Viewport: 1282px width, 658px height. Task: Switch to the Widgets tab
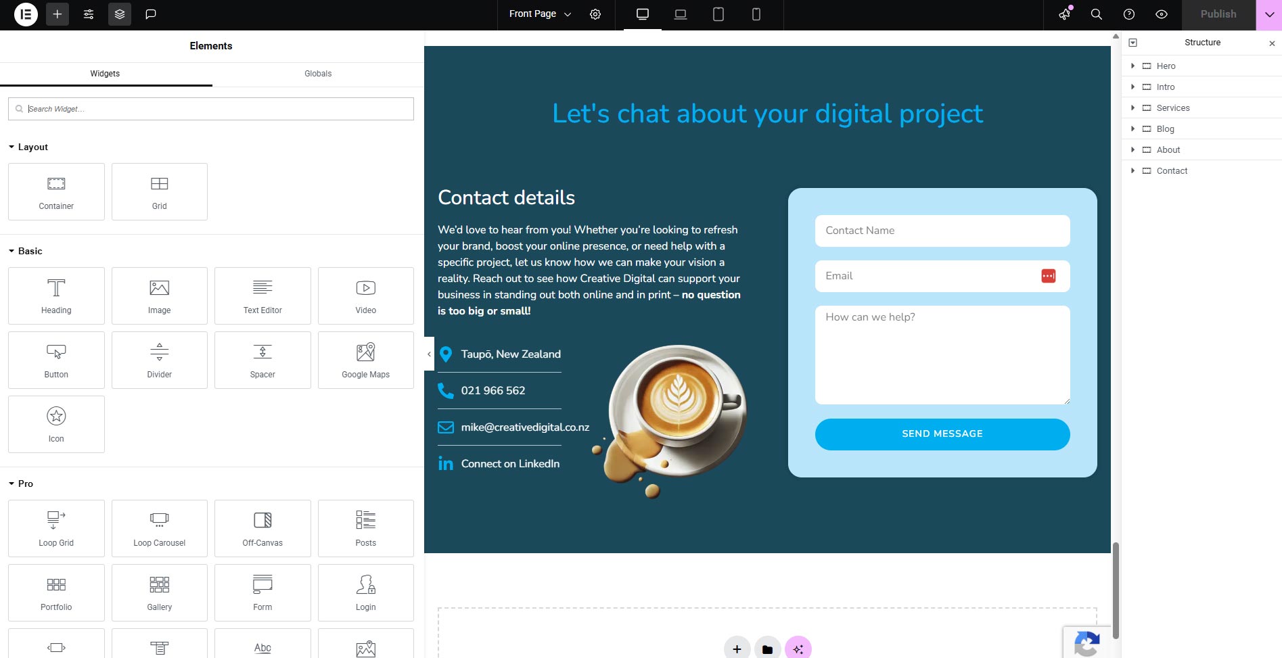tap(105, 74)
